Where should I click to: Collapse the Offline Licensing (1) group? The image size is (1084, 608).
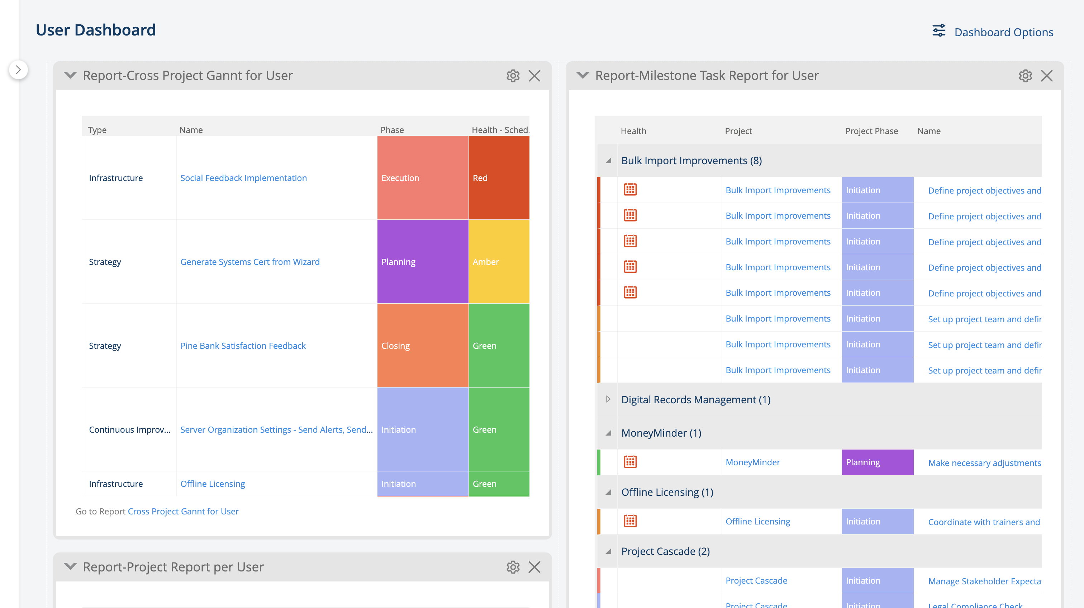coord(608,492)
